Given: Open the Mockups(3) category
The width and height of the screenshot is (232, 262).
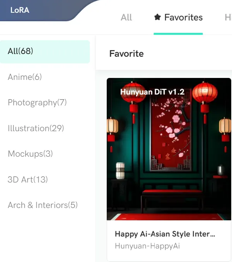Looking at the screenshot, I should point(30,154).
